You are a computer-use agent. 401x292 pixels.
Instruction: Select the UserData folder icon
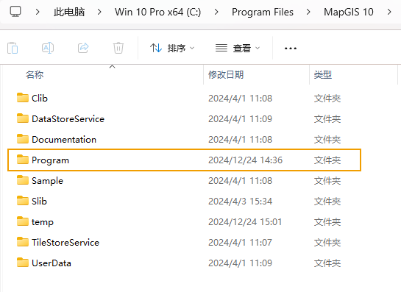pos(23,263)
